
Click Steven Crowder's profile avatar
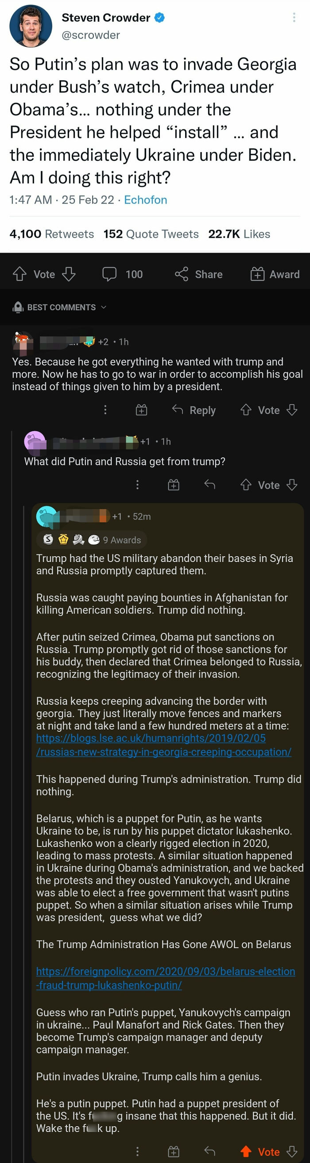[31, 26]
